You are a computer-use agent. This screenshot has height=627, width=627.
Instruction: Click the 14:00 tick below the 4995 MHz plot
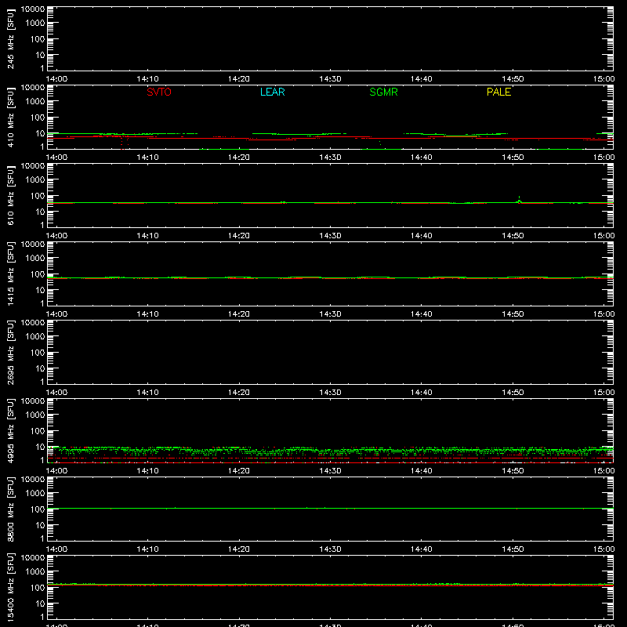click(x=56, y=471)
